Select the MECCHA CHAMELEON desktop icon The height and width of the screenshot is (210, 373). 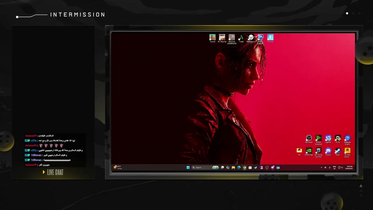tap(232, 39)
